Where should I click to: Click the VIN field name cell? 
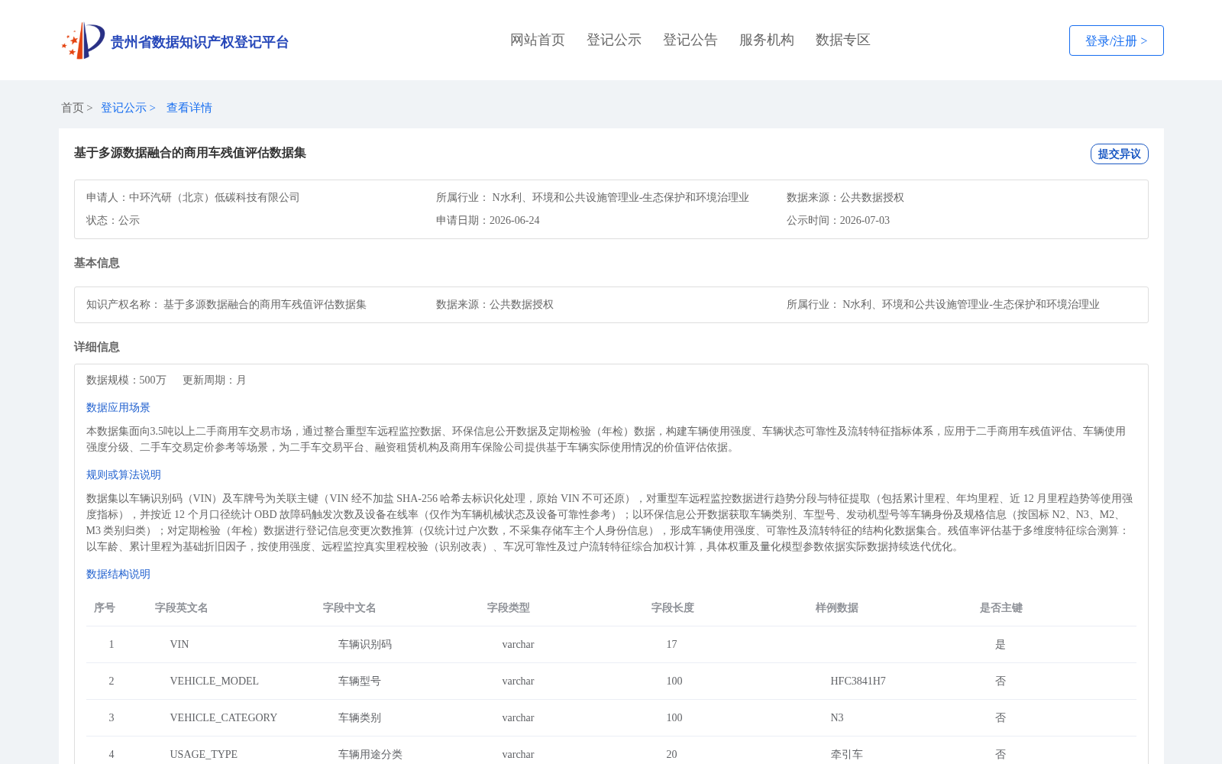(x=179, y=644)
